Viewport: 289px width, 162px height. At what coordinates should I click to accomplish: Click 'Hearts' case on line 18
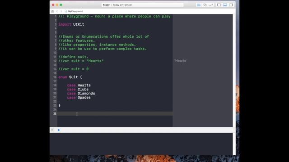(84, 85)
